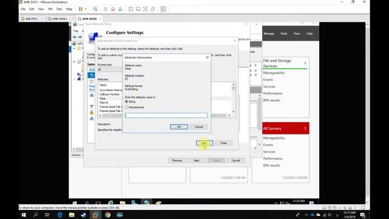The image size is (389, 219).
Task: Open Performance under All Servers
Action: (x=273, y=158)
